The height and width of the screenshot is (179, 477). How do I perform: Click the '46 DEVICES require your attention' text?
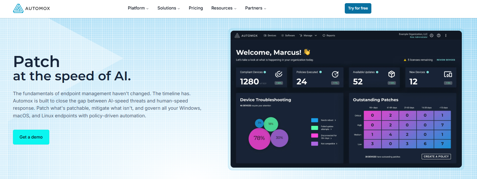[255, 106]
